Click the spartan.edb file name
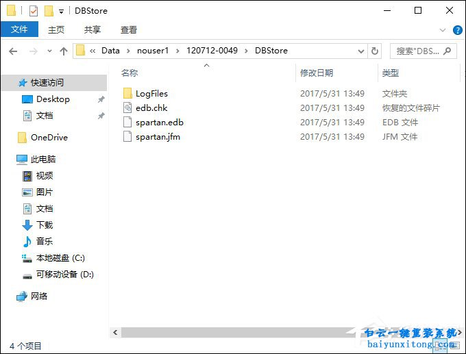 click(160, 123)
